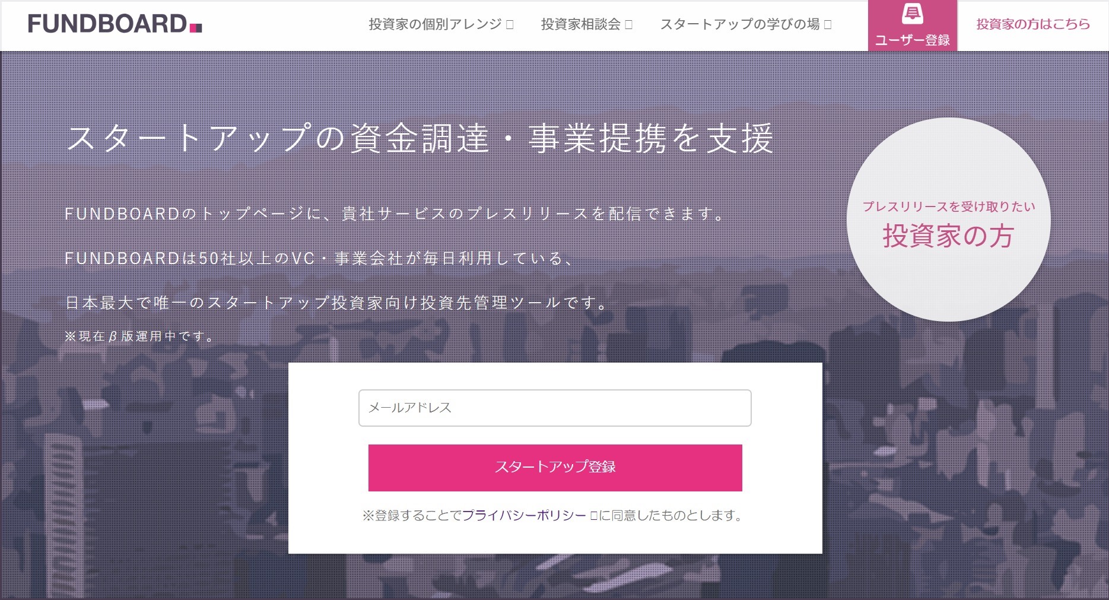Image resolution: width=1109 pixels, height=600 pixels.
Task: Click the external icon beside 投資家相談会
Action: tap(629, 24)
